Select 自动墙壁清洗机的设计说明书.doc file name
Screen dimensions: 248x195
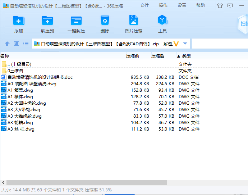(40, 77)
